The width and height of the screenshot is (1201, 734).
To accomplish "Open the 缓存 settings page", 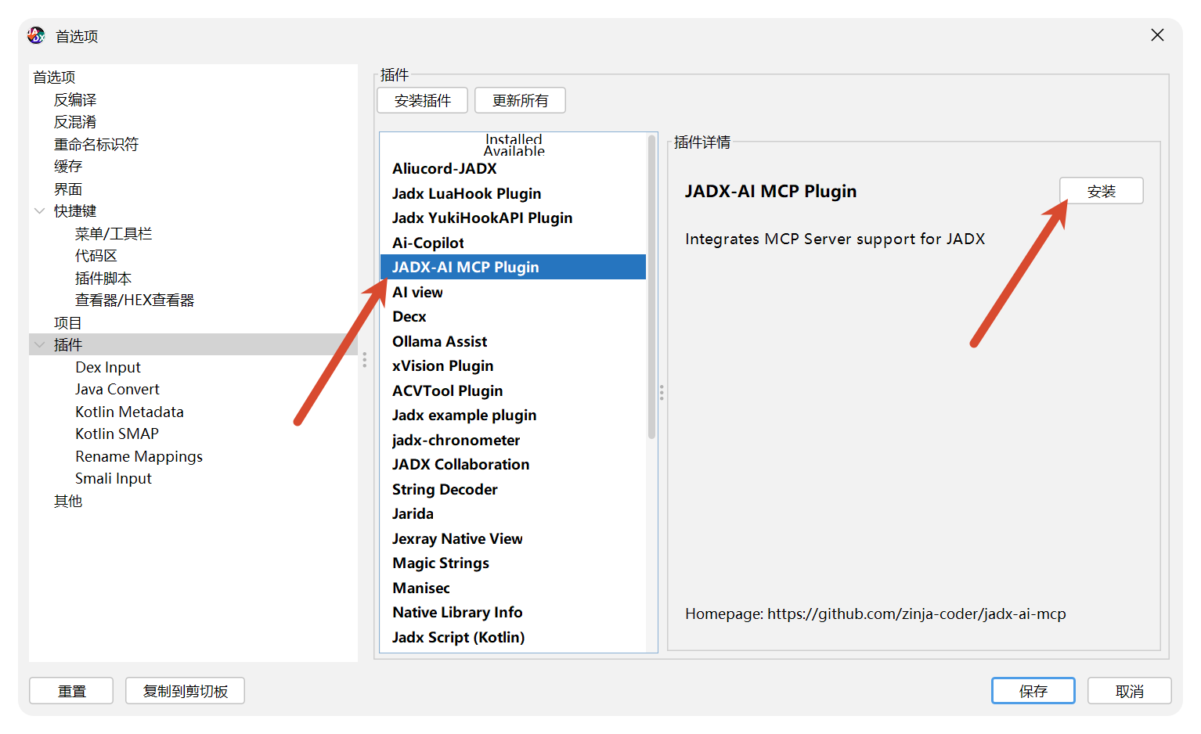I will point(68,167).
